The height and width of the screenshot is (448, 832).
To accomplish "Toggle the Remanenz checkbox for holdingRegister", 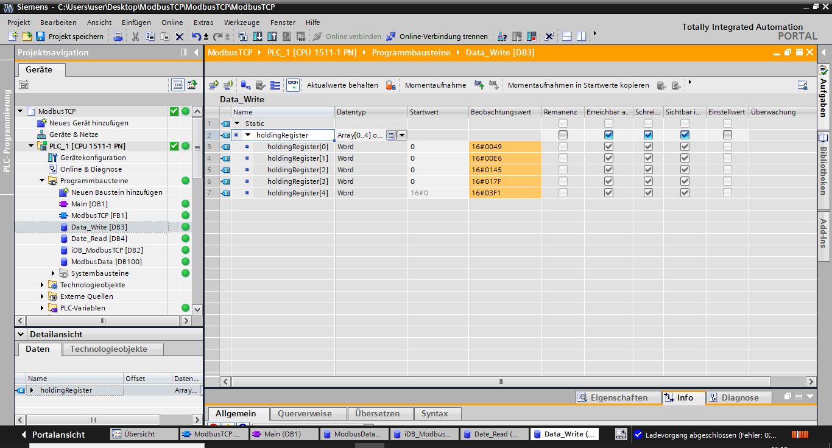I will 563,135.
